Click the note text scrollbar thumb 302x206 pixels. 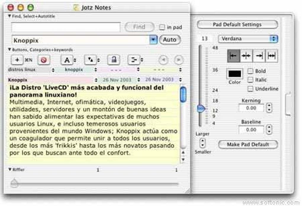click(x=183, y=94)
